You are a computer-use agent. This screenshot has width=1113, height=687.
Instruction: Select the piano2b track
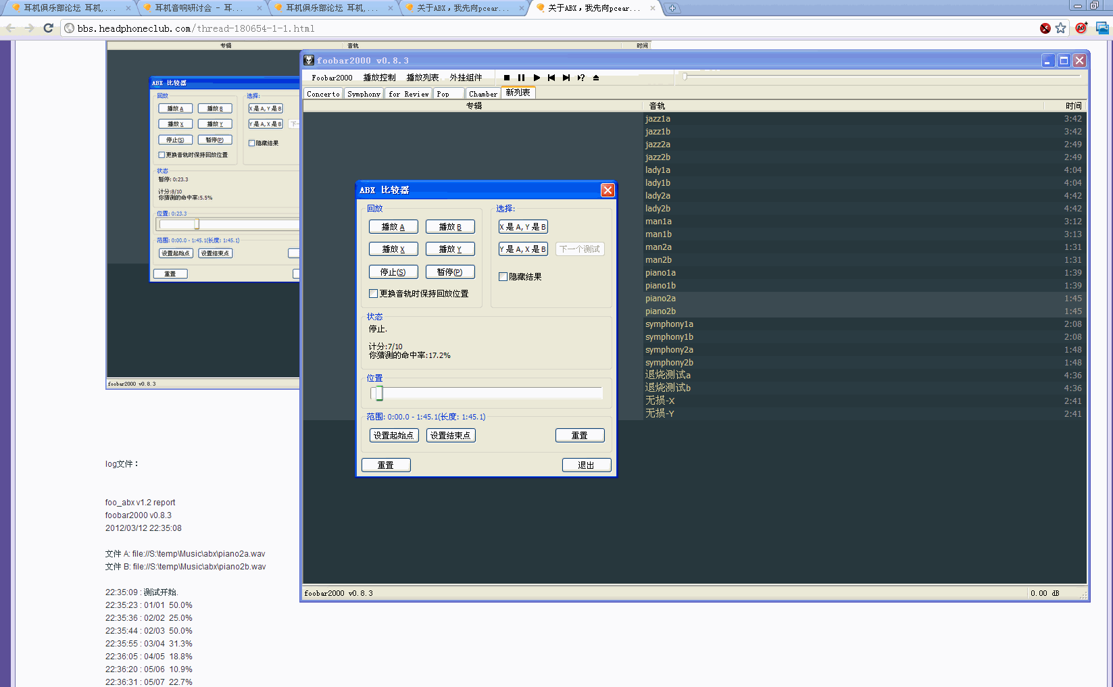[x=864, y=311]
